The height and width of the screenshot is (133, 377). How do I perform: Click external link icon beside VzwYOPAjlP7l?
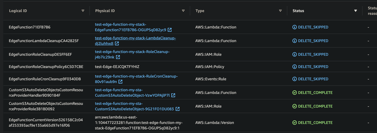(x=173, y=95)
